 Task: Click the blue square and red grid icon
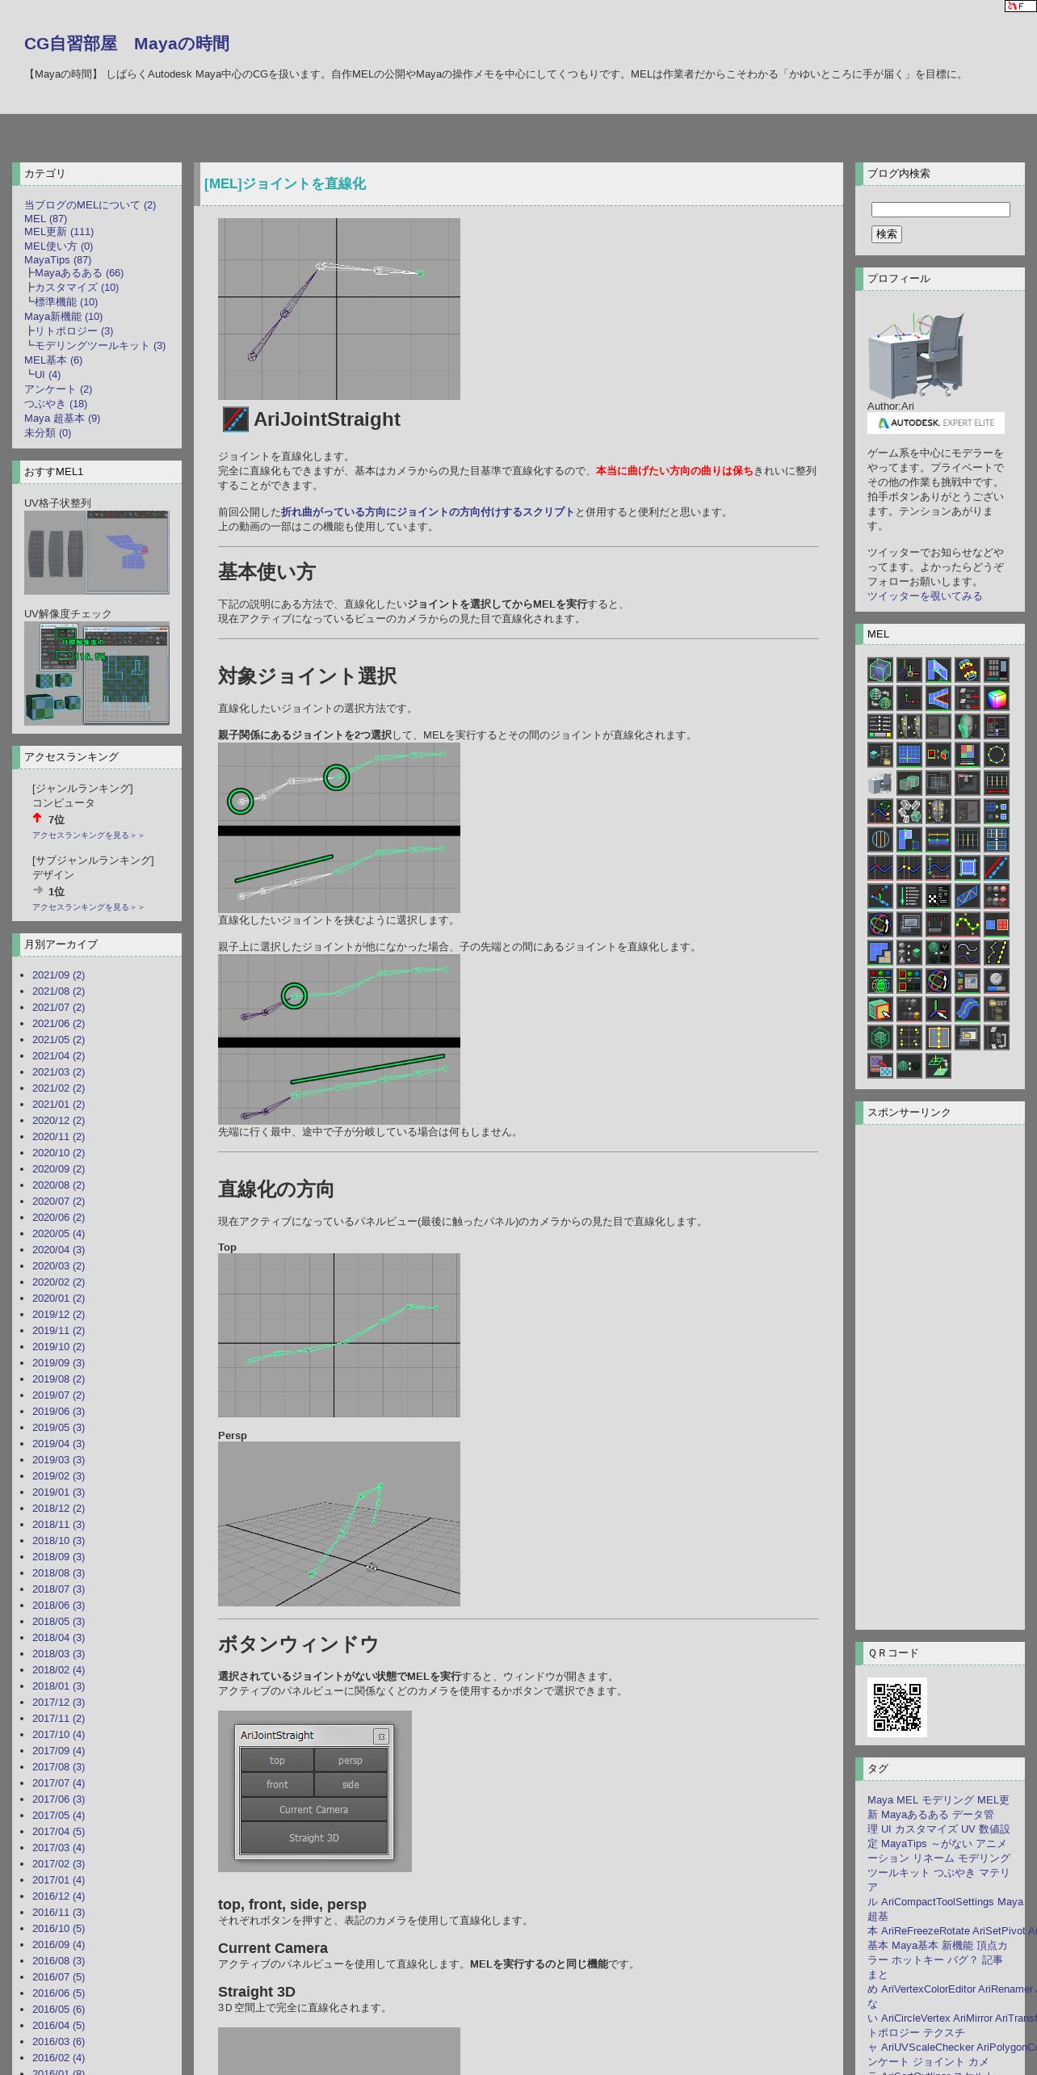click(x=997, y=924)
